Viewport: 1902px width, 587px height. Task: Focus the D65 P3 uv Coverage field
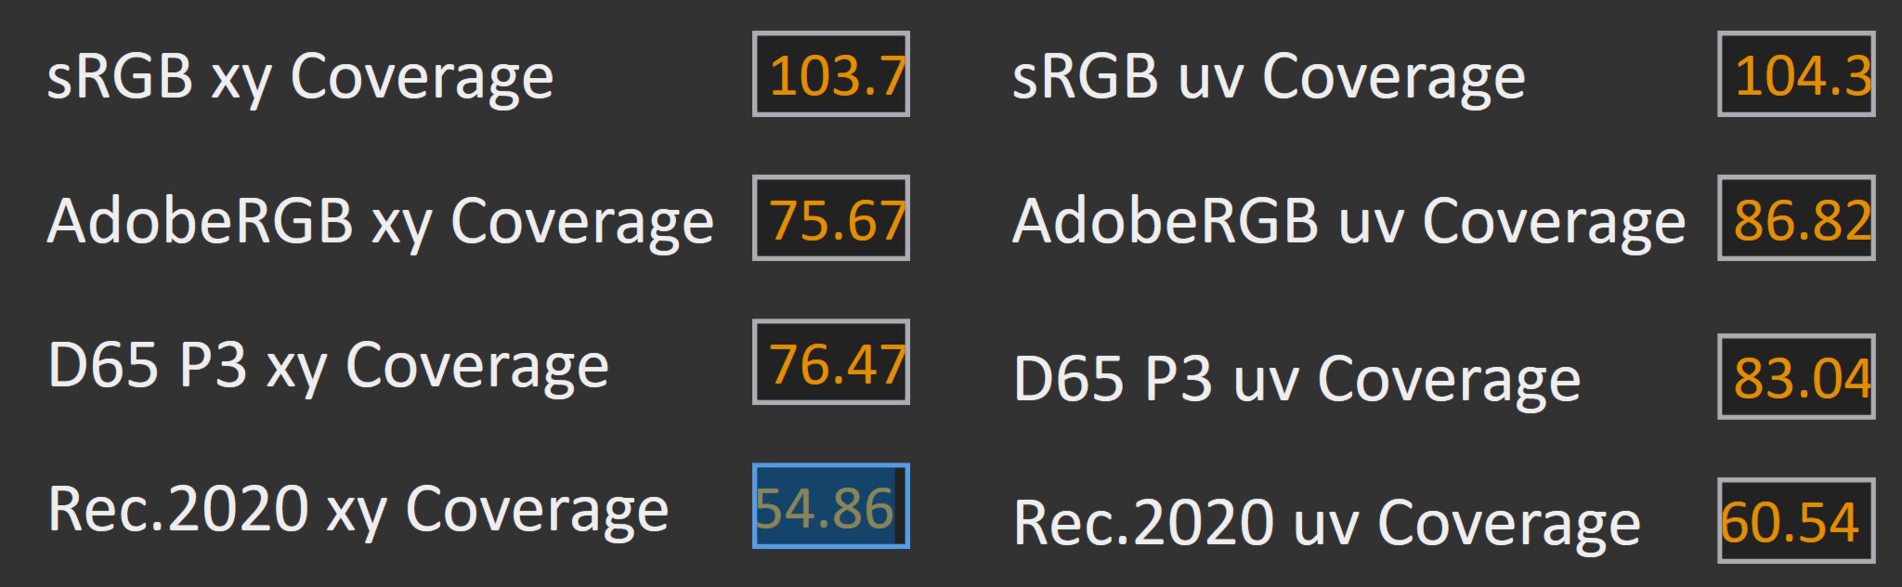[1796, 376]
